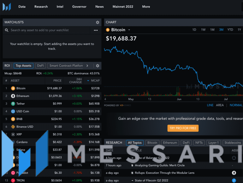Click the Messari logo in the navbar
The width and height of the screenshot is (243, 183).
click(7, 7)
